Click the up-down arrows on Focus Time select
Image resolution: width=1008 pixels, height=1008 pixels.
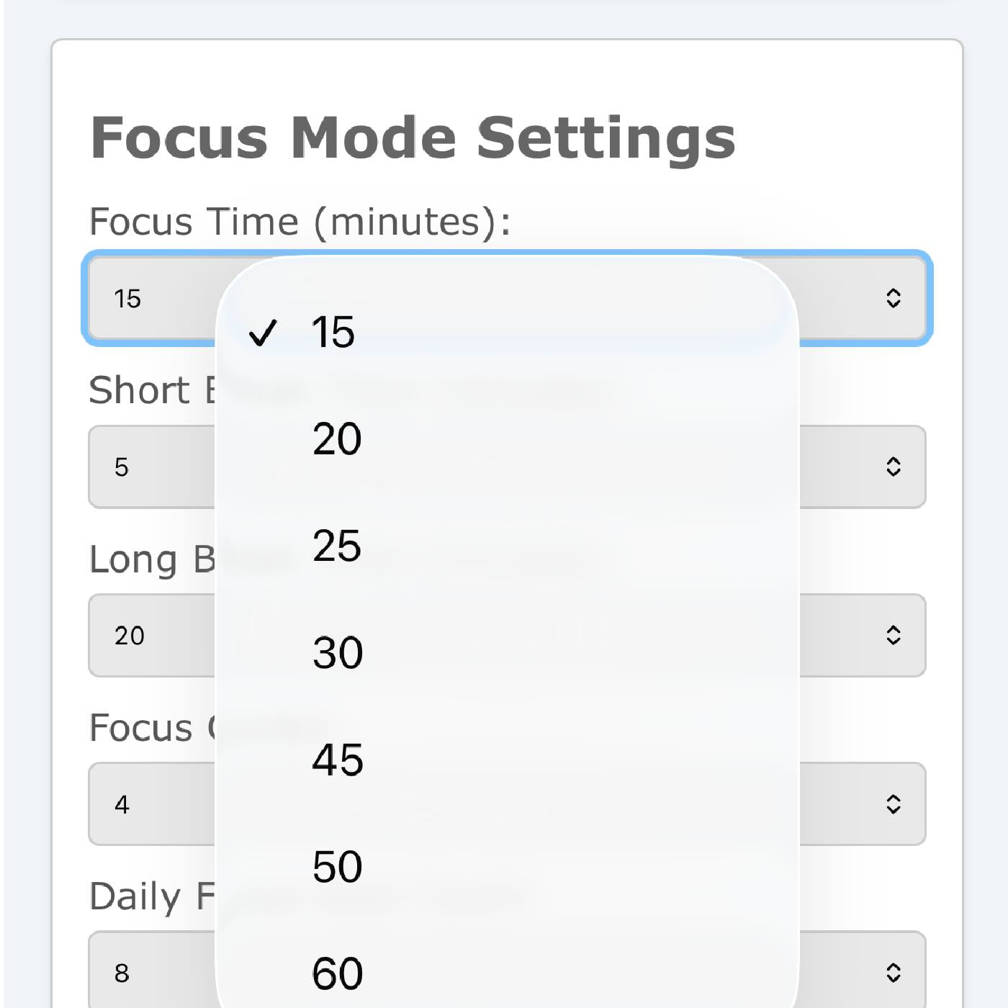click(x=893, y=298)
